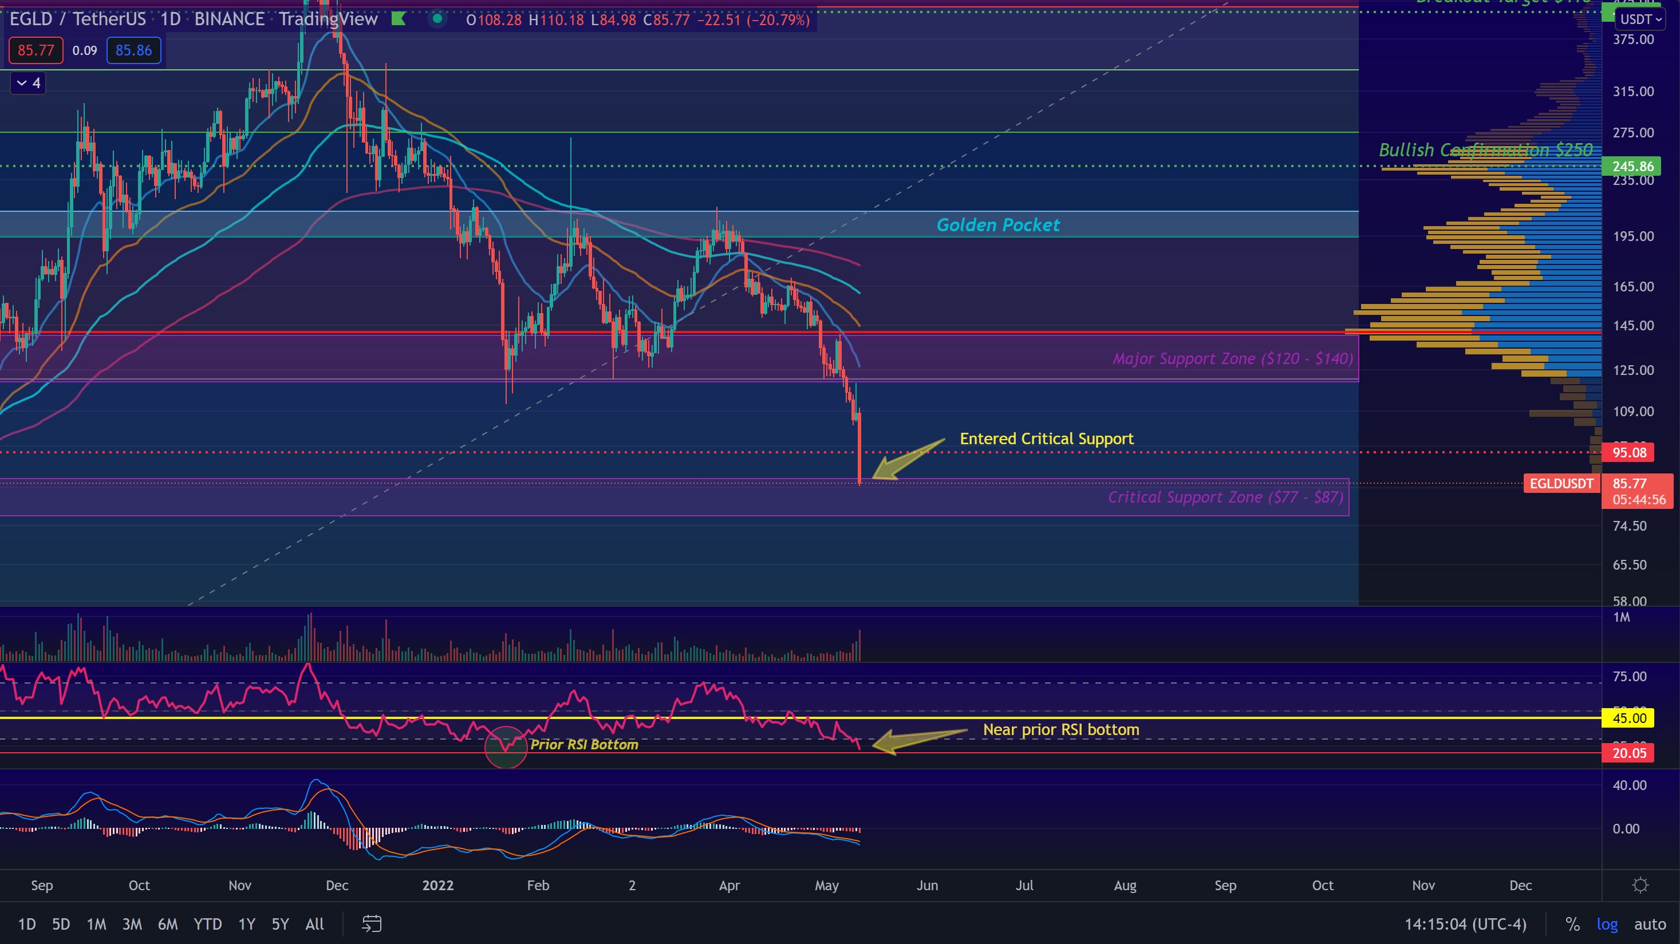Select the Critical Support Zone ($77 - $87) label

[1225, 497]
